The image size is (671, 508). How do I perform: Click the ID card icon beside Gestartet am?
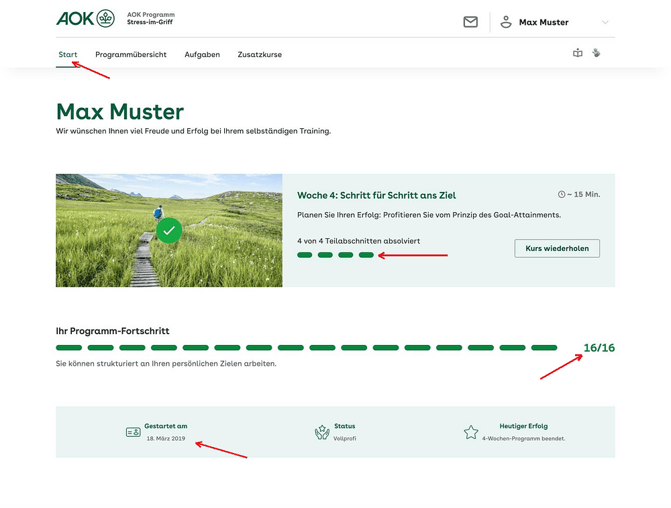pyautogui.click(x=133, y=432)
